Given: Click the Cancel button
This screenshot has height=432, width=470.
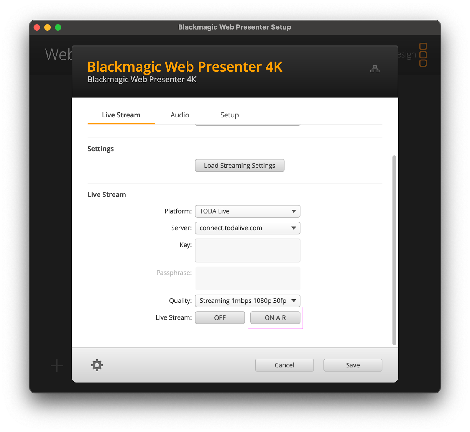Looking at the screenshot, I should (x=284, y=365).
